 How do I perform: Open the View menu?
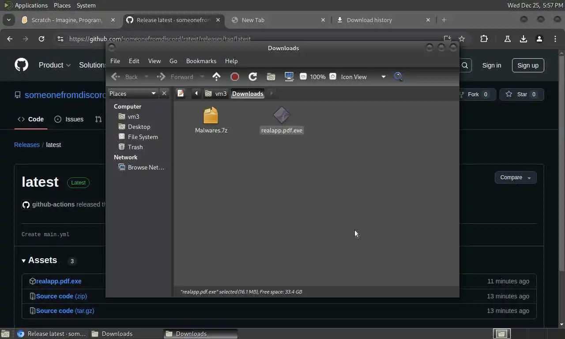(154, 61)
